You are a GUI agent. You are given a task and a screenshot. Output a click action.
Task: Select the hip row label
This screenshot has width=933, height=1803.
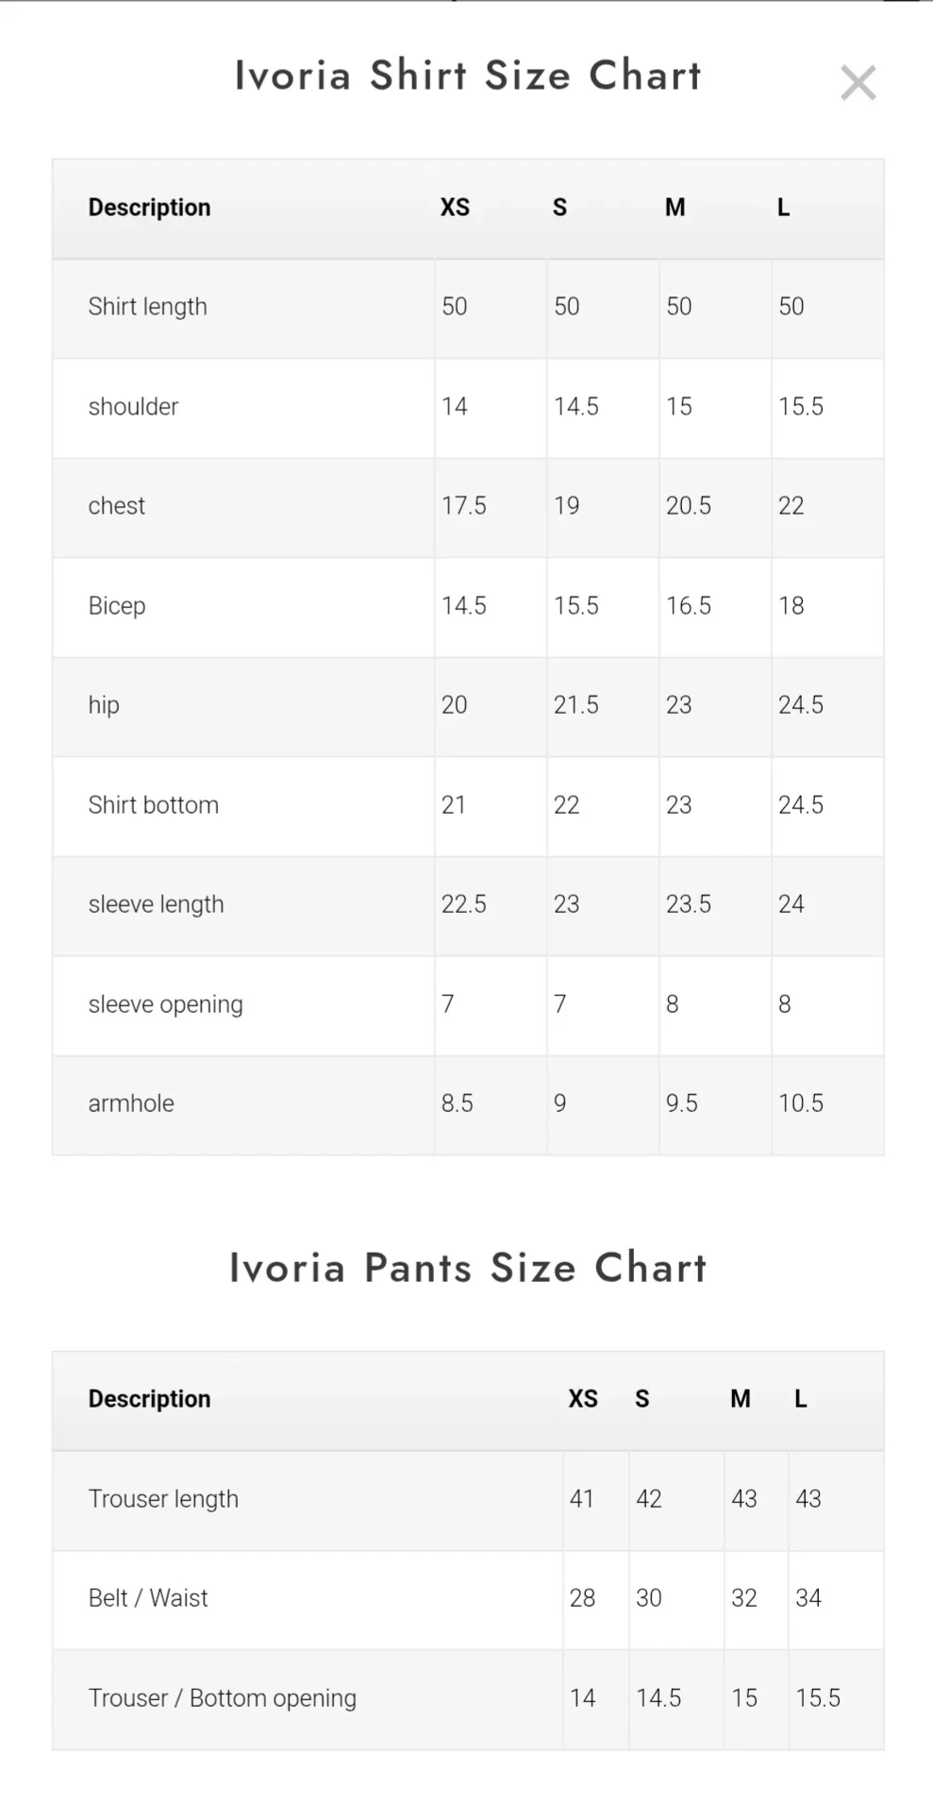104,705
